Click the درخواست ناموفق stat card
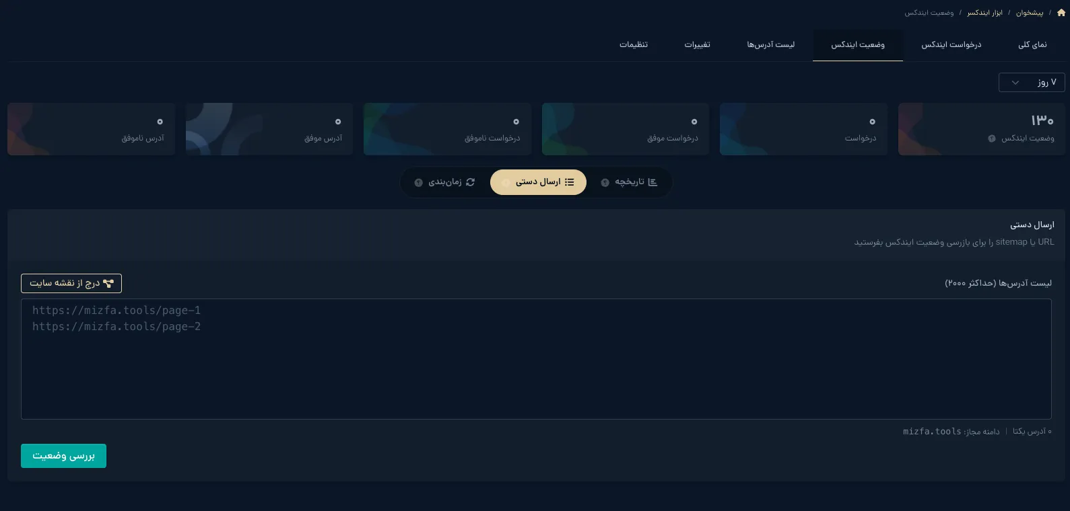This screenshot has width=1070, height=511. point(447,129)
